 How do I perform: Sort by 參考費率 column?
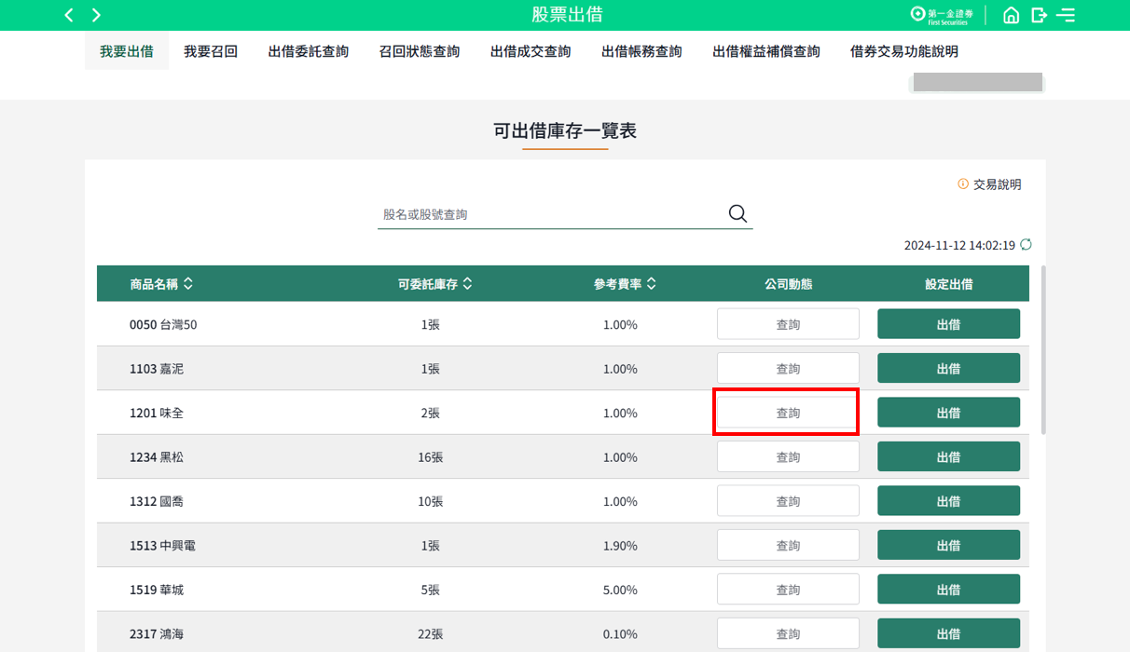click(x=625, y=284)
